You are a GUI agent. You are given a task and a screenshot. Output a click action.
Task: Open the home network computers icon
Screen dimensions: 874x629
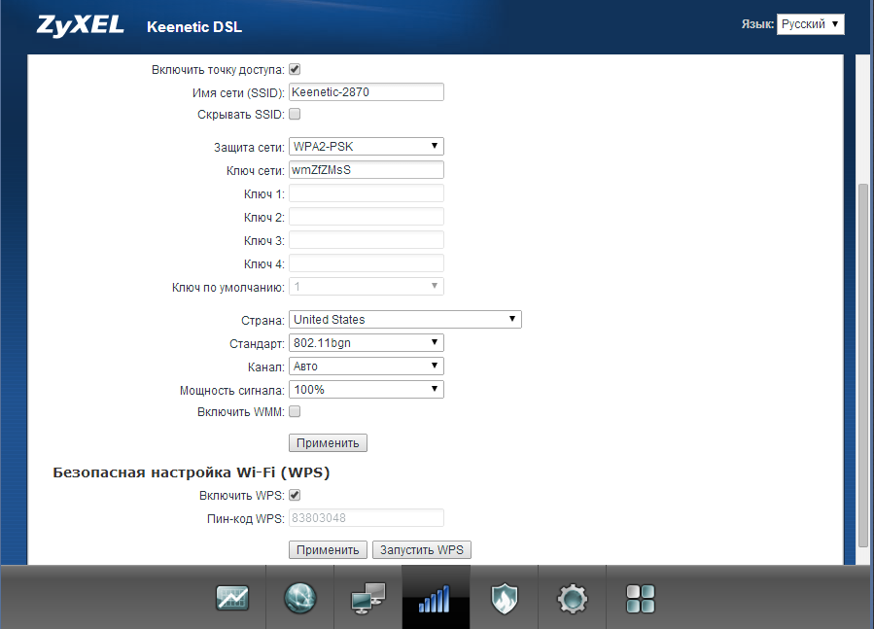pos(367,599)
